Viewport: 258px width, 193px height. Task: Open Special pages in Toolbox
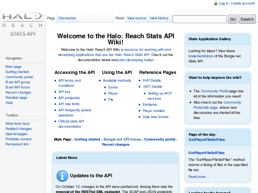pos(16,134)
